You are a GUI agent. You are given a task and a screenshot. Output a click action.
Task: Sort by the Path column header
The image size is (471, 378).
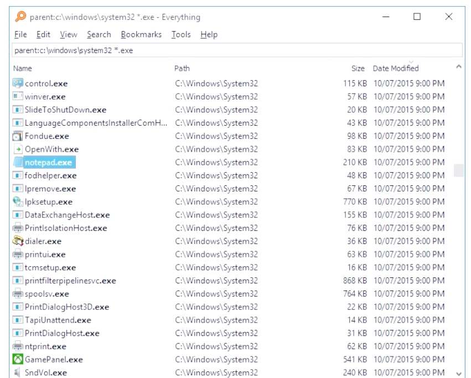182,69
